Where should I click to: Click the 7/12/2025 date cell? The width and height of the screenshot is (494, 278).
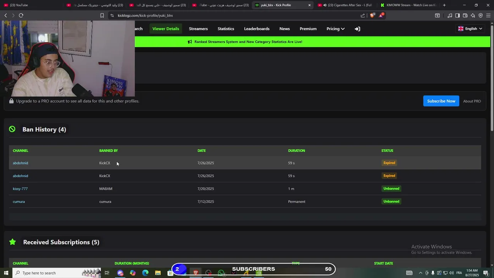coord(206,202)
